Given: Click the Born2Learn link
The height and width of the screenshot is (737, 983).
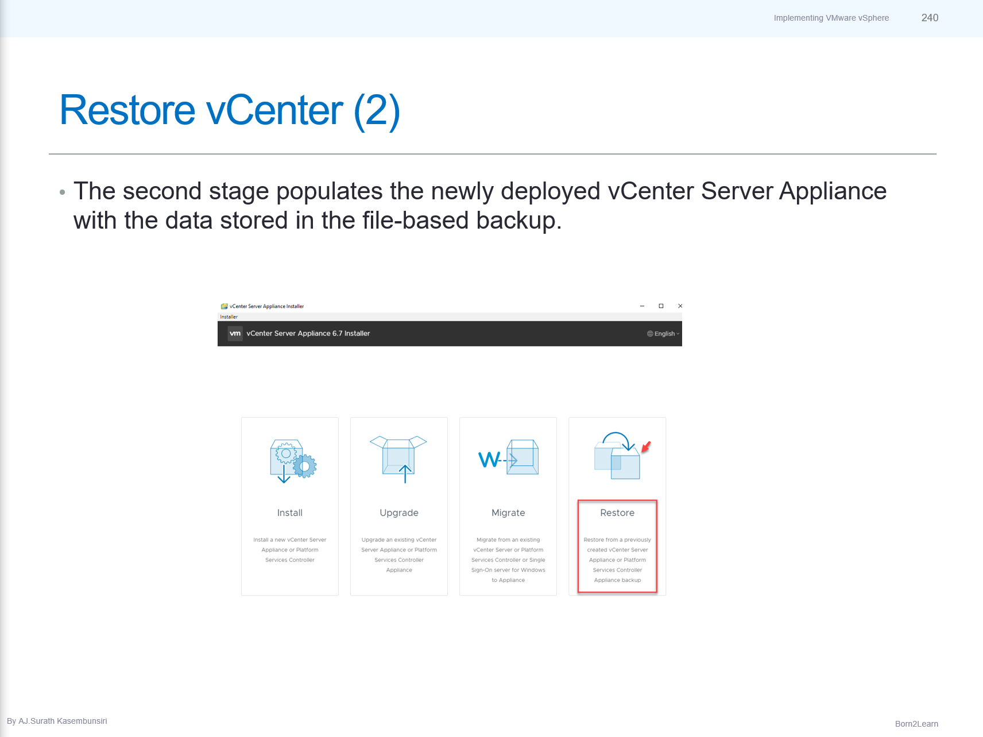Looking at the screenshot, I should pyautogui.click(x=916, y=724).
